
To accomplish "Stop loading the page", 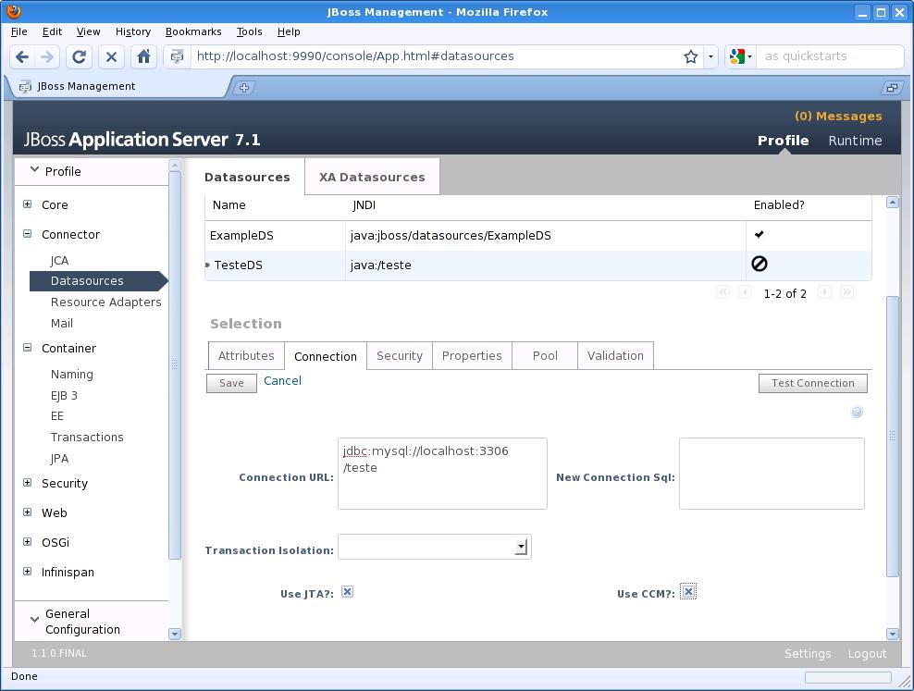I will coord(111,56).
